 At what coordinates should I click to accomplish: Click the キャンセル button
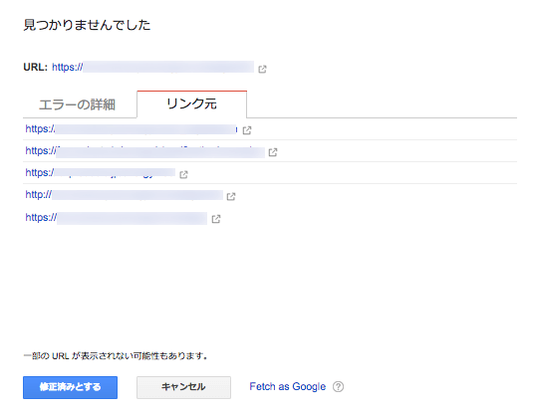[183, 387]
